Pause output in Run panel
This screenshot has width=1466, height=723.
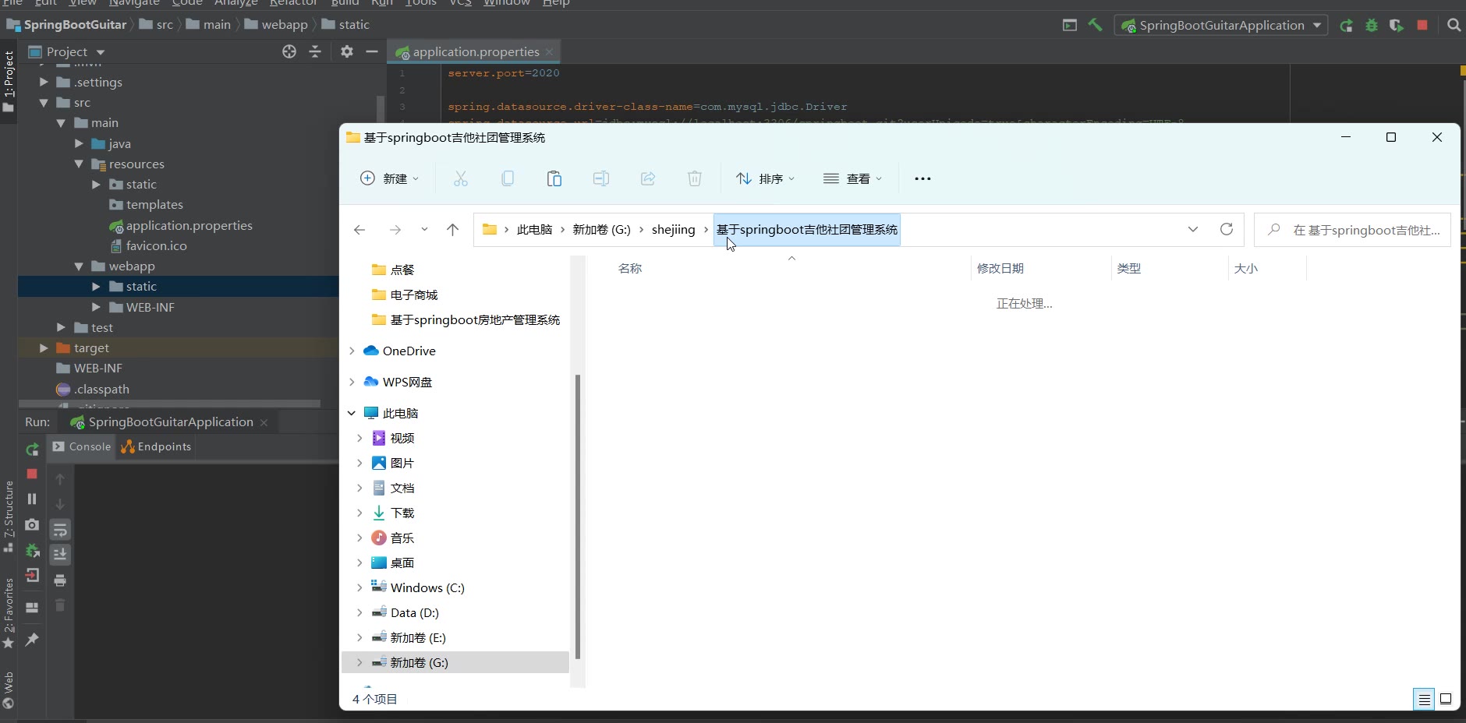tap(32, 499)
